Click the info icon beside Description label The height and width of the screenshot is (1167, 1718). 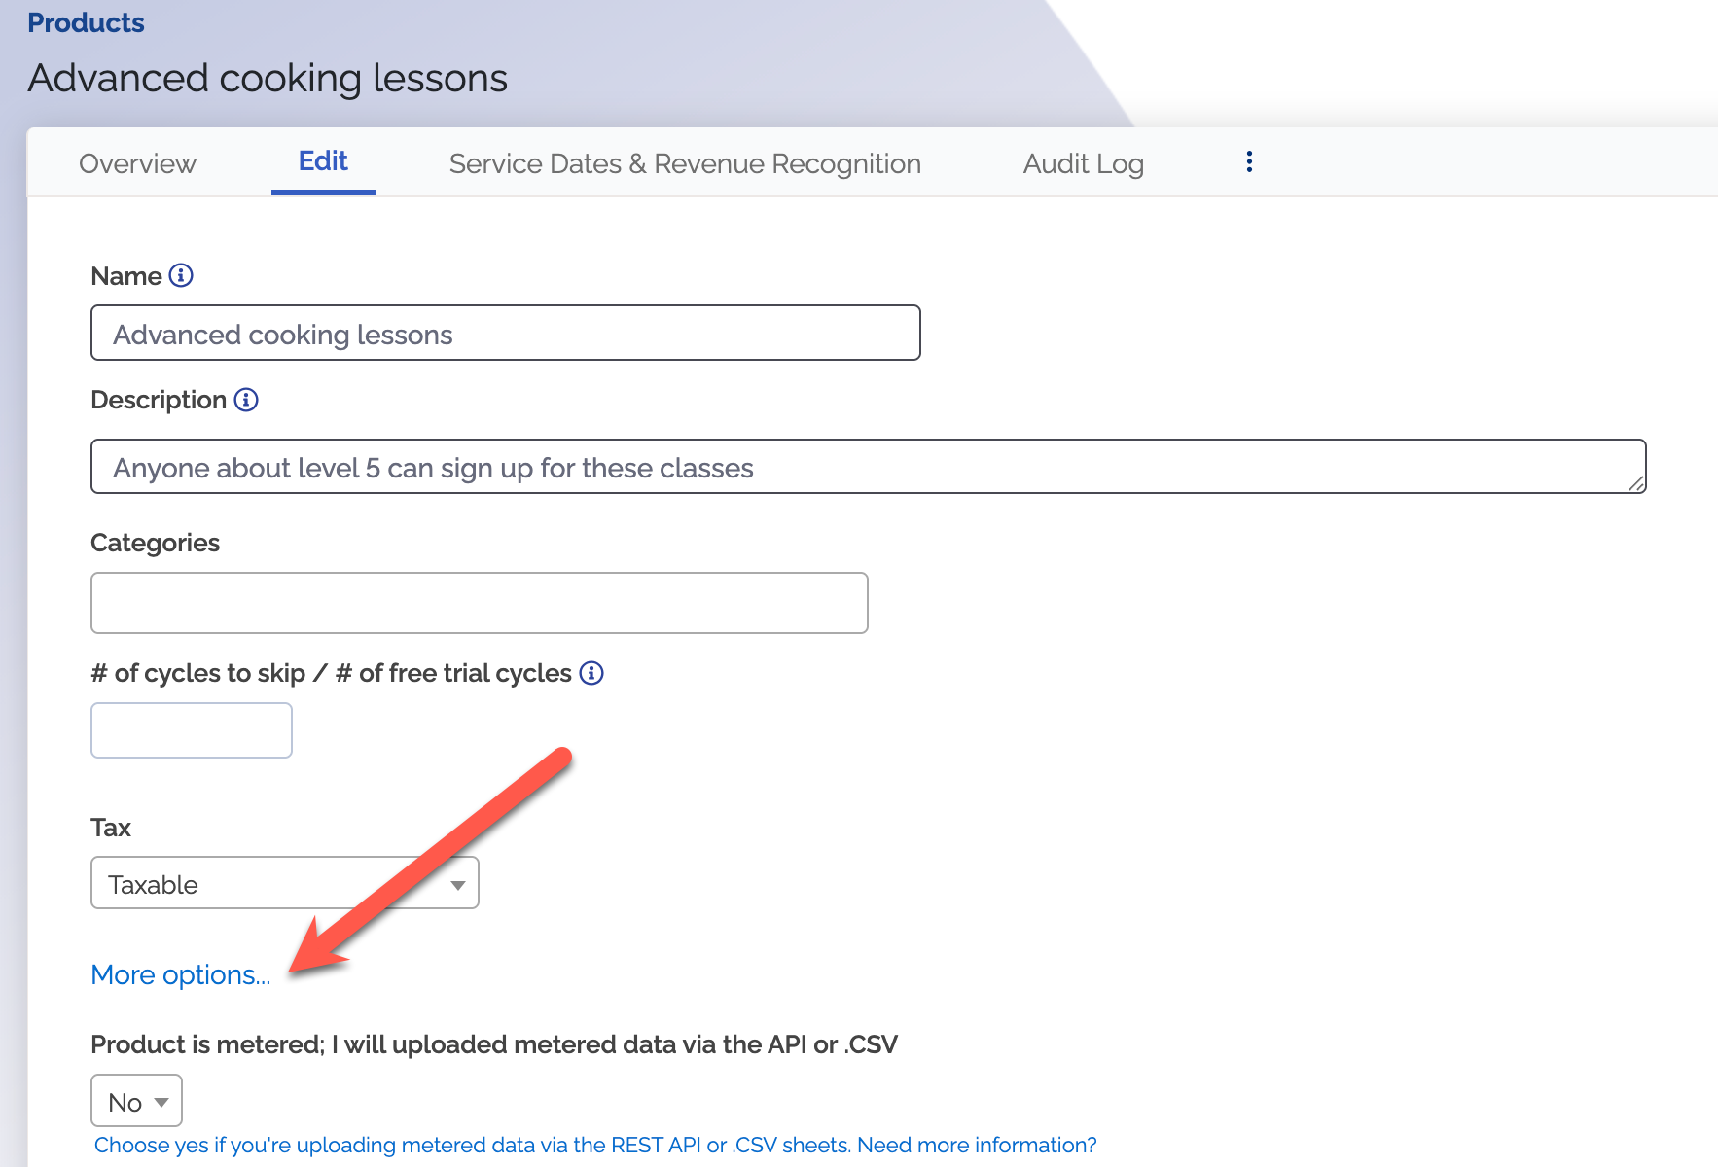coord(246,400)
